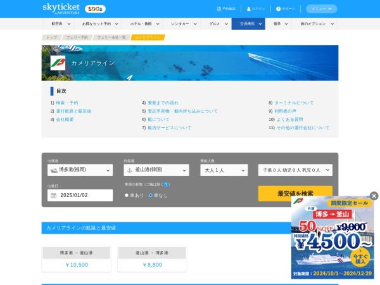Screen dimensions: 380x285
Task: Open departure port dropdown 博多港(福岡)
Action: pyautogui.click(x=80, y=170)
